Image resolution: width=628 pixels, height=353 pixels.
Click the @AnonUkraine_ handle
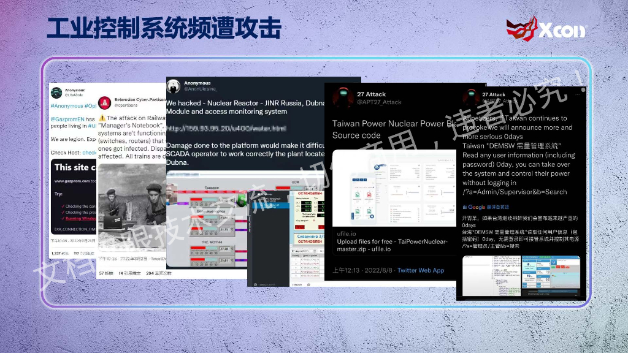tap(201, 89)
